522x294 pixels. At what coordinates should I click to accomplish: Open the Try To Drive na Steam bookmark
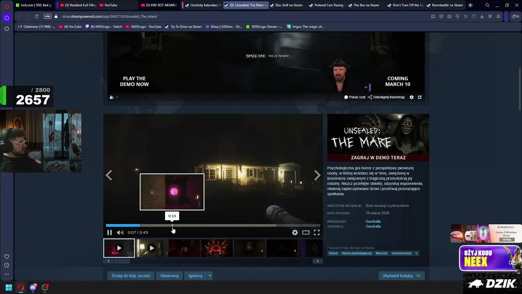183,27
